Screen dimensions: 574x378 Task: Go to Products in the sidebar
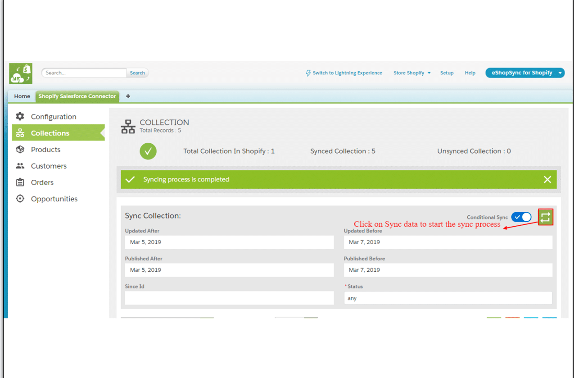[x=45, y=150]
